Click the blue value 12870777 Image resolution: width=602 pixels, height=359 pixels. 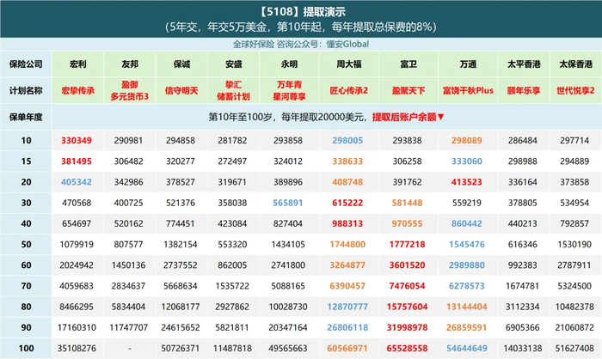[347, 307]
